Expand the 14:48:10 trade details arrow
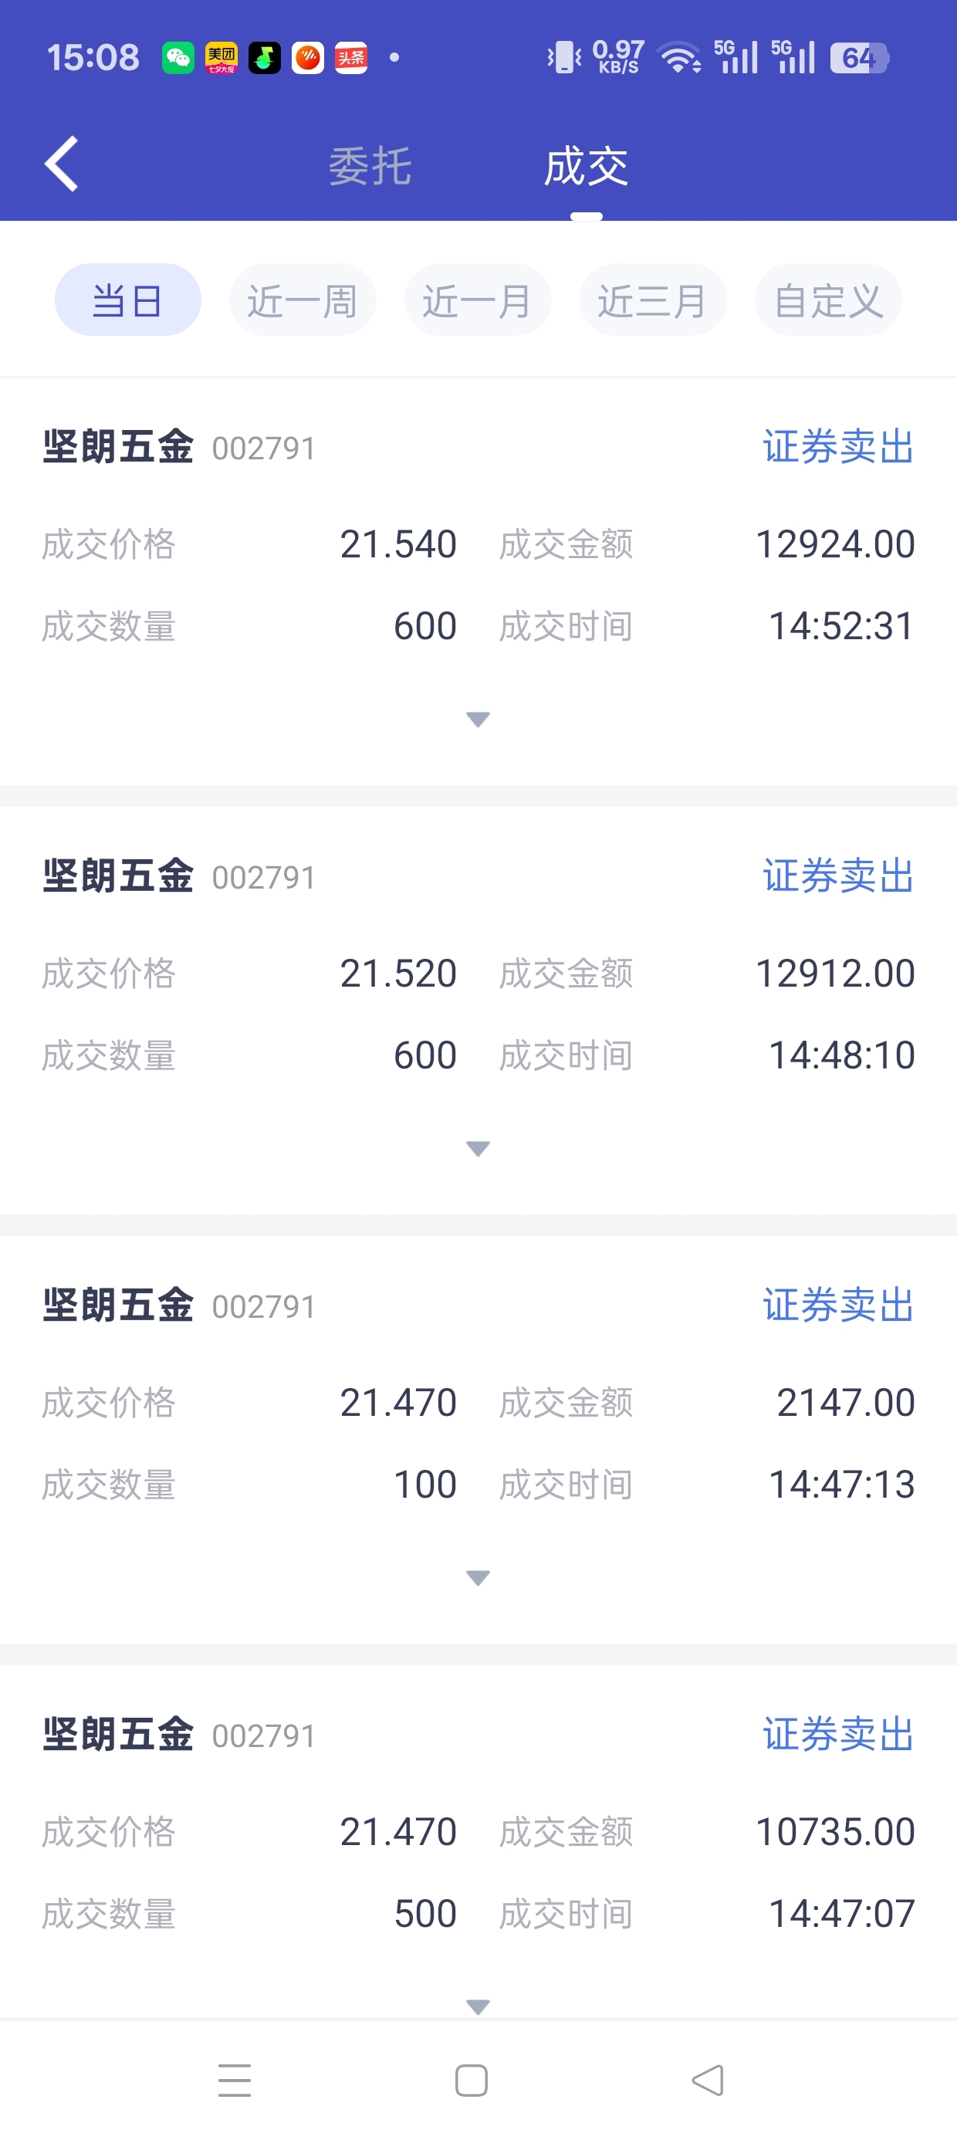 tap(478, 1149)
